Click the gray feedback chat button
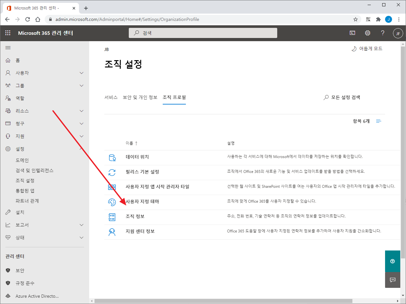Image resolution: width=406 pixels, height=304 pixels. click(x=393, y=280)
